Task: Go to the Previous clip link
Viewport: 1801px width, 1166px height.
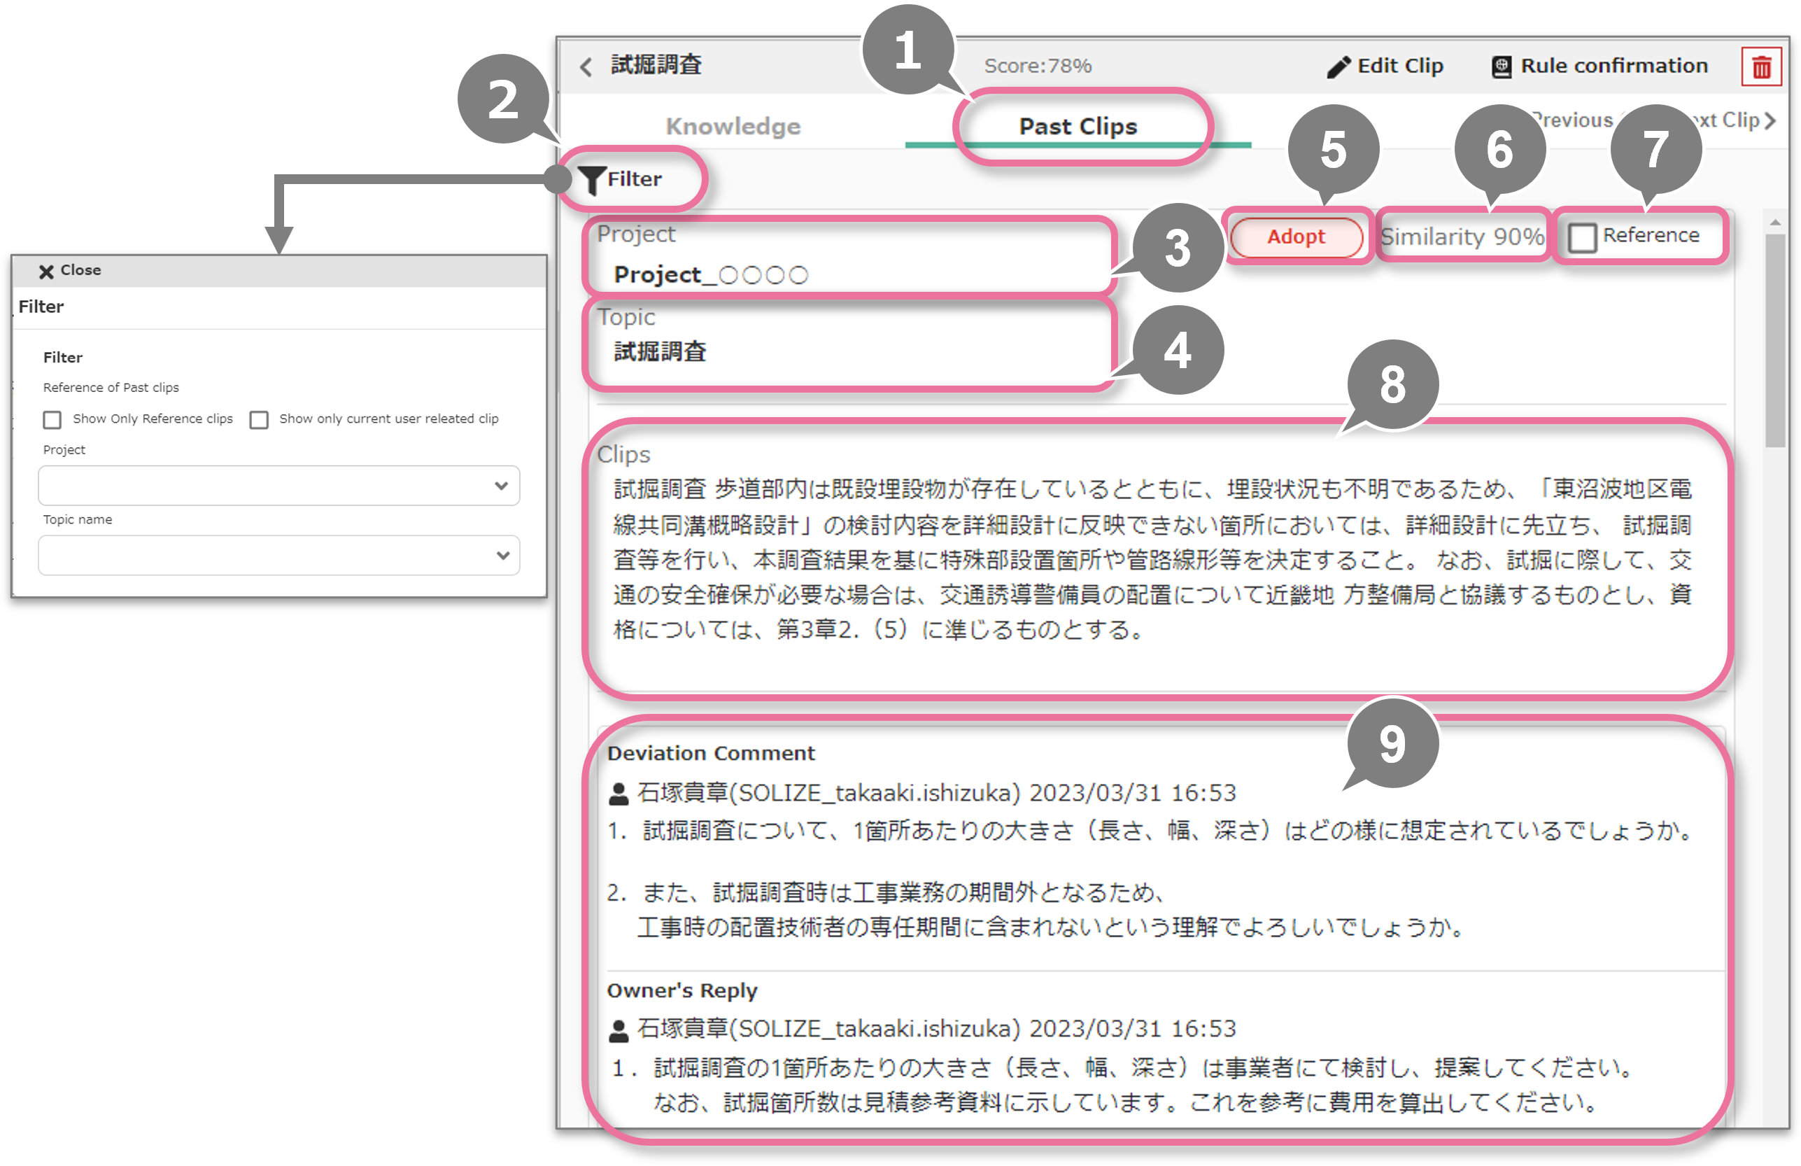Action: pos(1574,120)
